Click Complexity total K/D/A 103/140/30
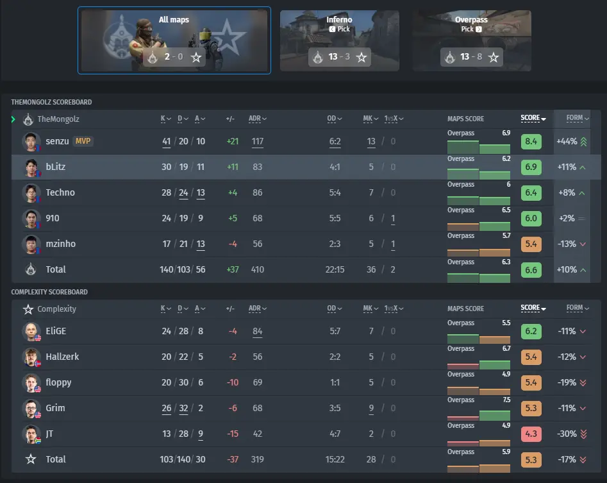The image size is (607, 483). 183,459
